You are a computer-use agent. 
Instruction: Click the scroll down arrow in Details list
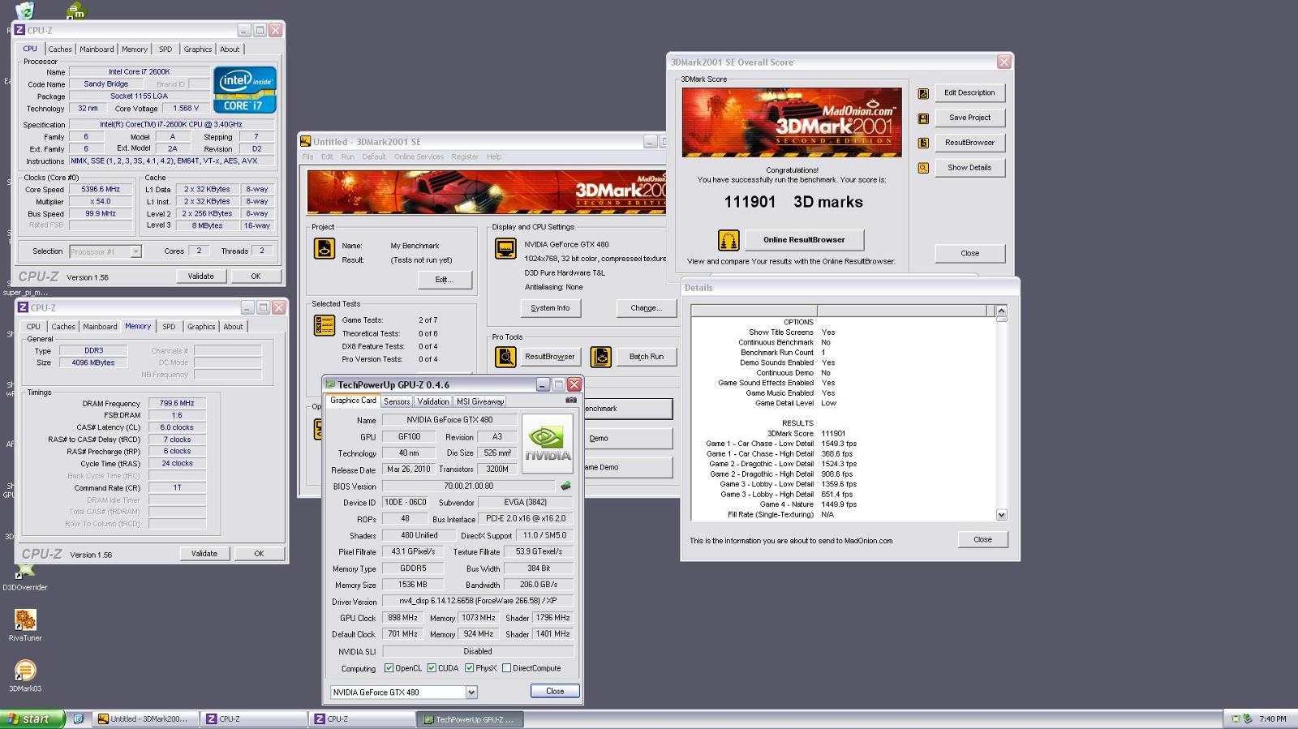point(1001,515)
